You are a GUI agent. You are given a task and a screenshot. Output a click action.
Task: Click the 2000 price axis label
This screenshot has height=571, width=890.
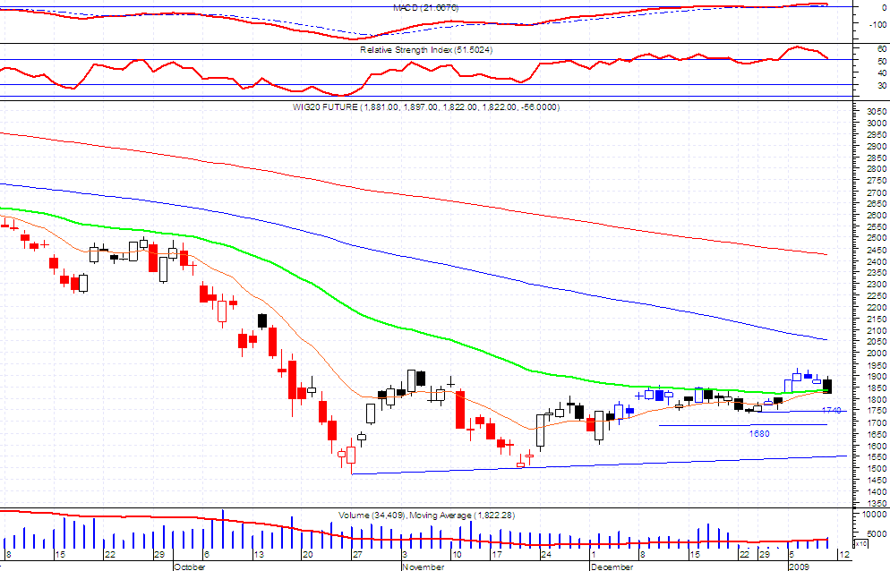pyautogui.click(x=877, y=354)
